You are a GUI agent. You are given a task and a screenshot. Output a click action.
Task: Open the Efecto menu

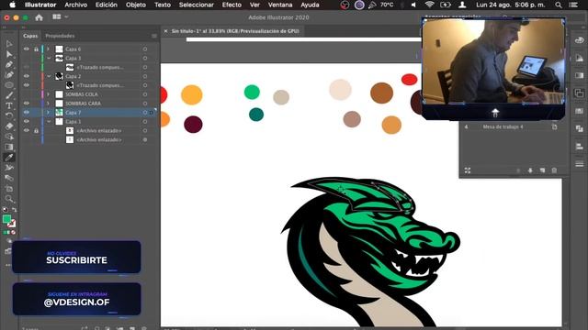tap(232, 5)
